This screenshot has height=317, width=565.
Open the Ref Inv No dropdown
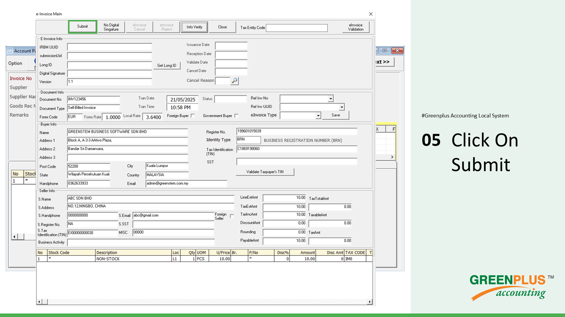(331, 99)
